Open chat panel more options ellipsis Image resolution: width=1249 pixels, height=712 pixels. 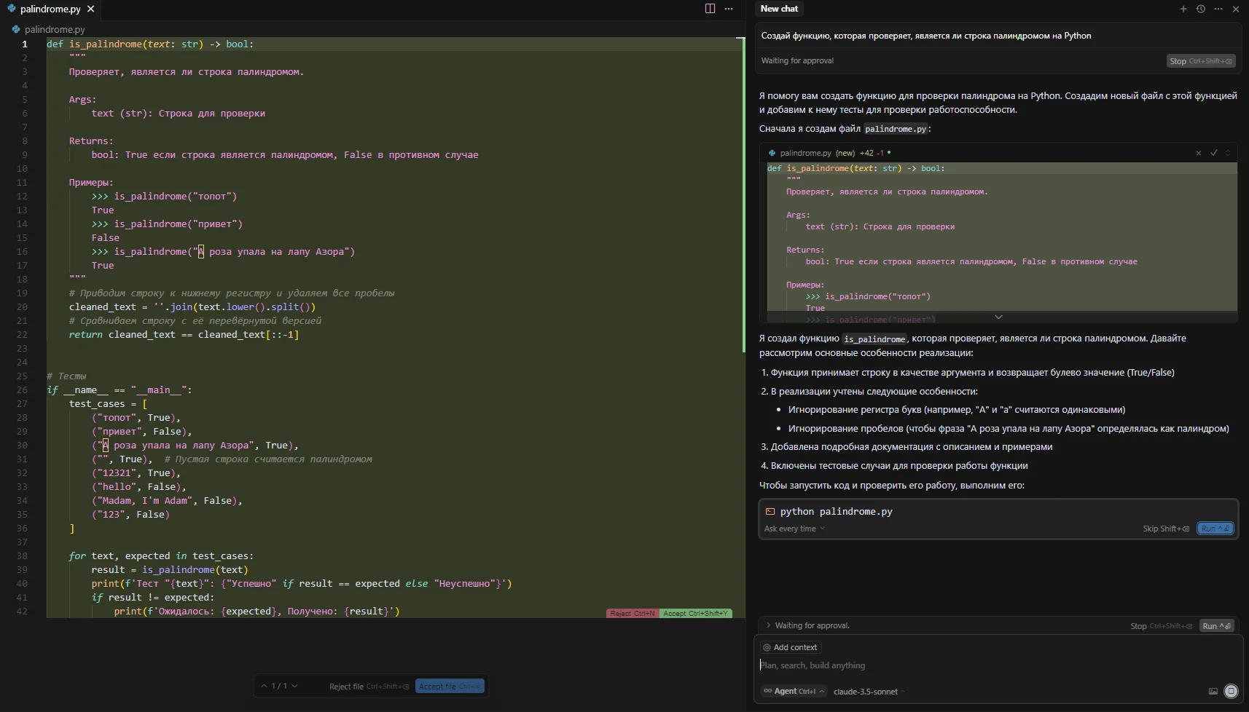[1218, 9]
